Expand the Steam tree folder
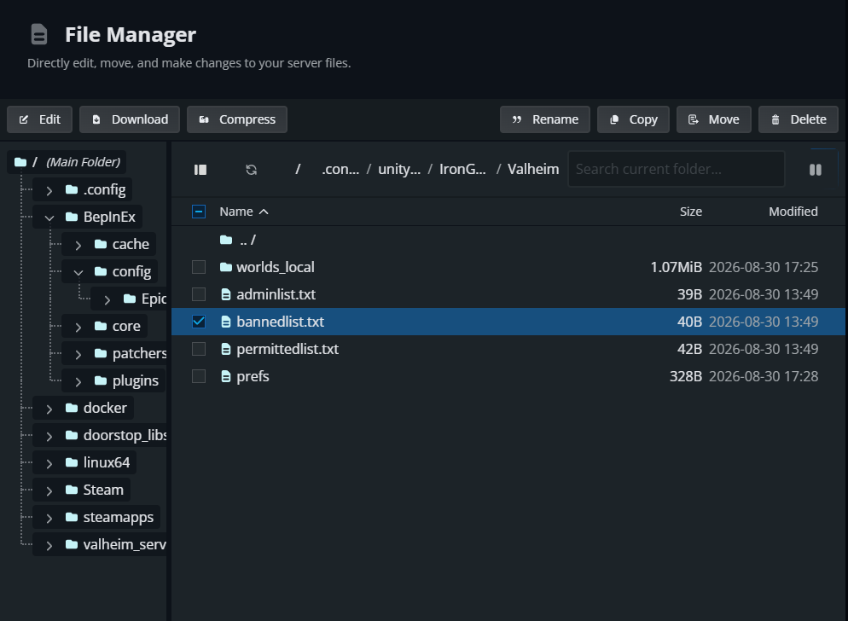Viewport: 848px width, 621px height. (49, 490)
